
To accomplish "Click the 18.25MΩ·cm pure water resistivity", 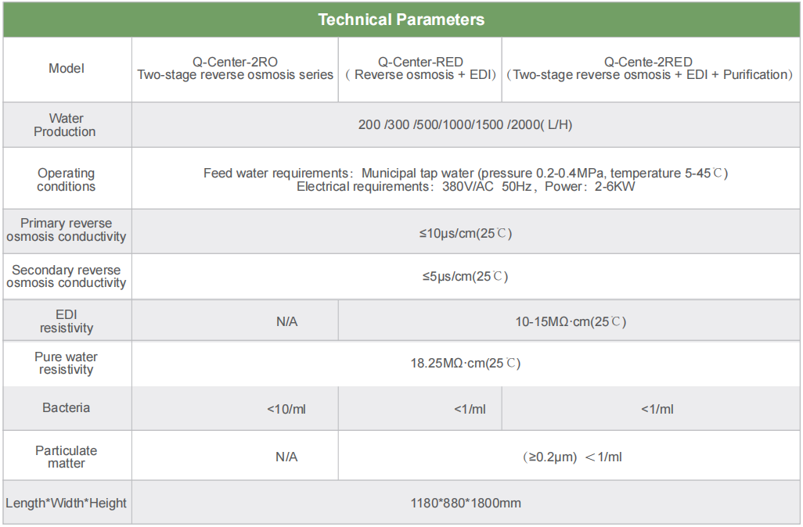I will coord(465,364).
